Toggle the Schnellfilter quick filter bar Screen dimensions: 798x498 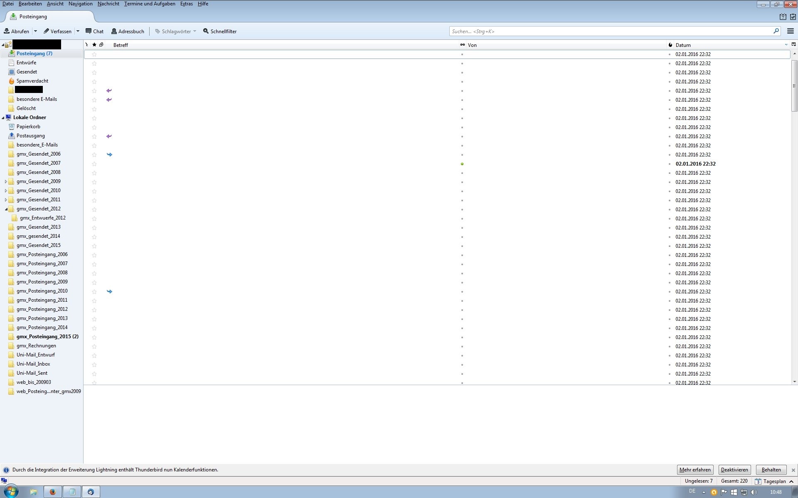click(219, 31)
